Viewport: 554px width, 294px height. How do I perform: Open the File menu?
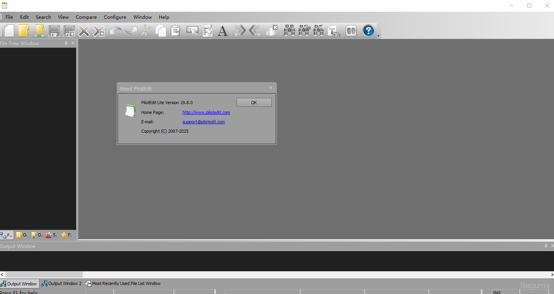pos(9,17)
